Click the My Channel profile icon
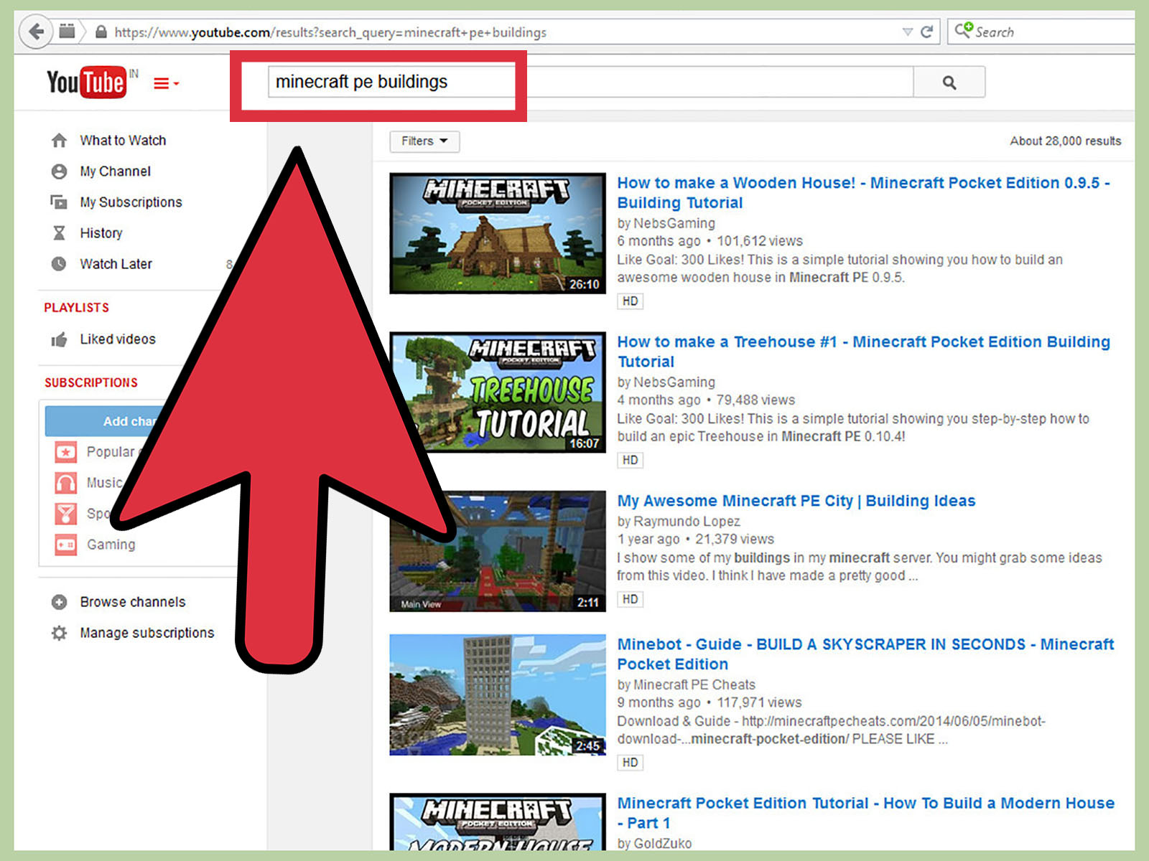Image resolution: width=1149 pixels, height=861 pixels. pos(60,171)
